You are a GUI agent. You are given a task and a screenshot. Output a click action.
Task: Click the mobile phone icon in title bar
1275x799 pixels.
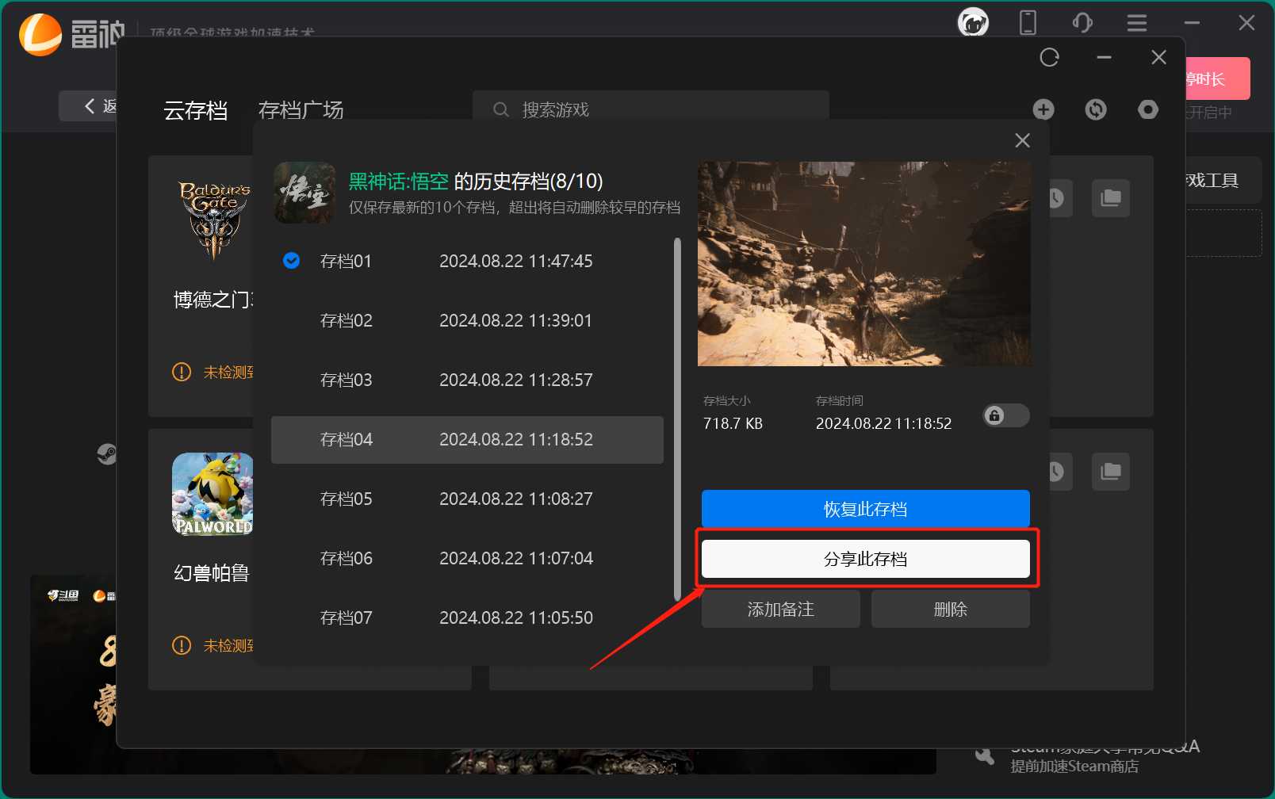coord(1028,23)
